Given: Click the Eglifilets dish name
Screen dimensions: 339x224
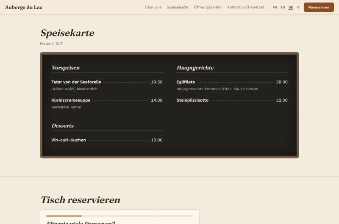Looking at the screenshot, I should [x=186, y=82].
